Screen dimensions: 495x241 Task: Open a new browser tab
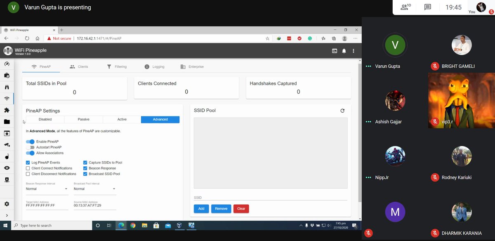[x=61, y=30]
